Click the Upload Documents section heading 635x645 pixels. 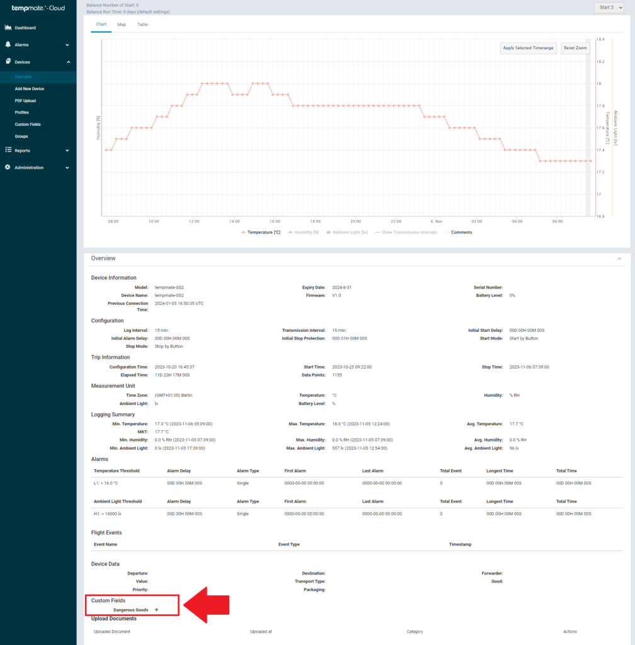[113, 619]
